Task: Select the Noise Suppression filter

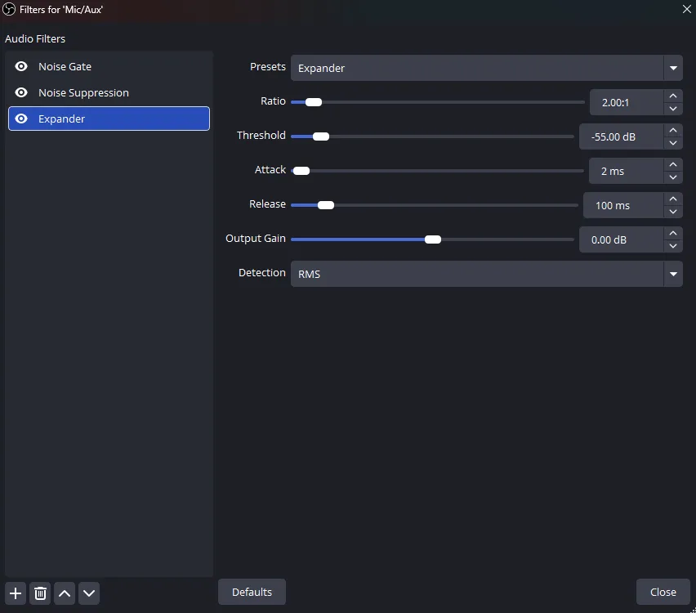Action: pos(83,93)
